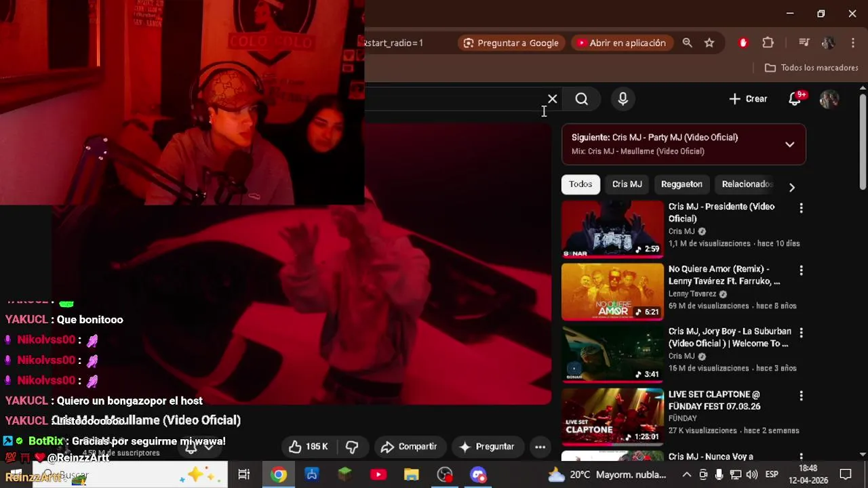Start voice search with the microphone icon

click(x=623, y=100)
